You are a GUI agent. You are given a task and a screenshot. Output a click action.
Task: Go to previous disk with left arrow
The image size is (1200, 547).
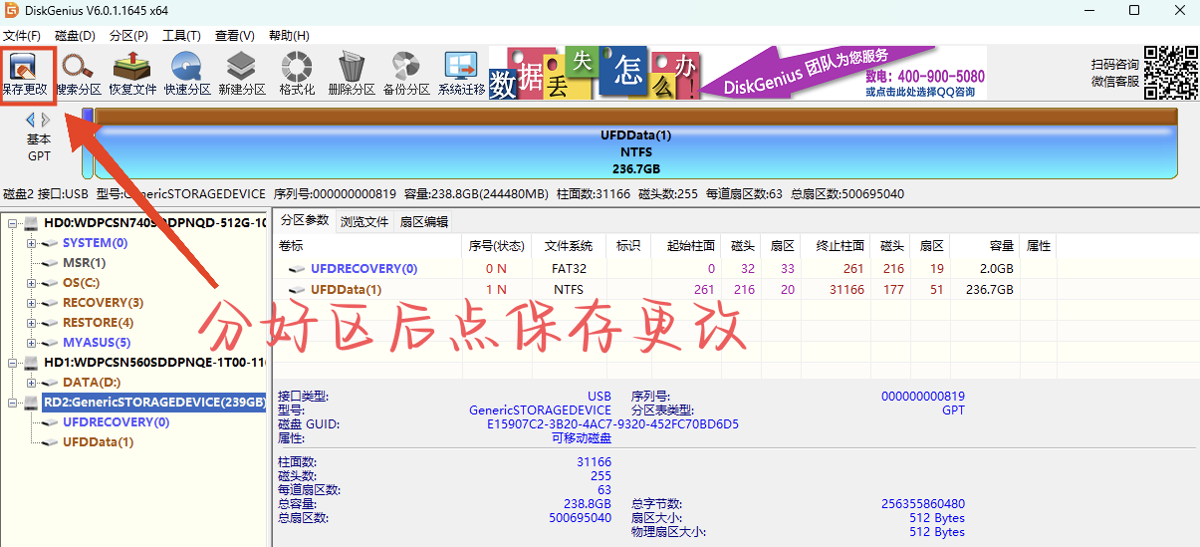pyautogui.click(x=30, y=120)
